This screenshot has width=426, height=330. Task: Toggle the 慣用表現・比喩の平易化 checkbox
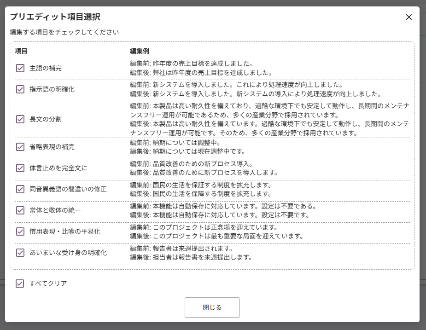20,232
